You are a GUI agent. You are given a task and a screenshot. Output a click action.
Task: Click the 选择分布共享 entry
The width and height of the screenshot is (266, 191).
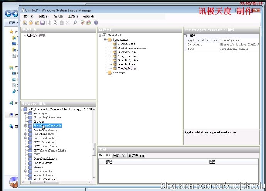[x=36, y=35]
